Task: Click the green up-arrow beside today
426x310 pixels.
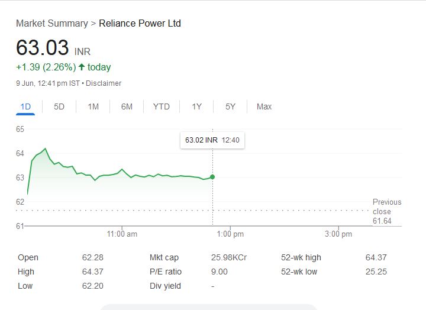Action: (81, 67)
